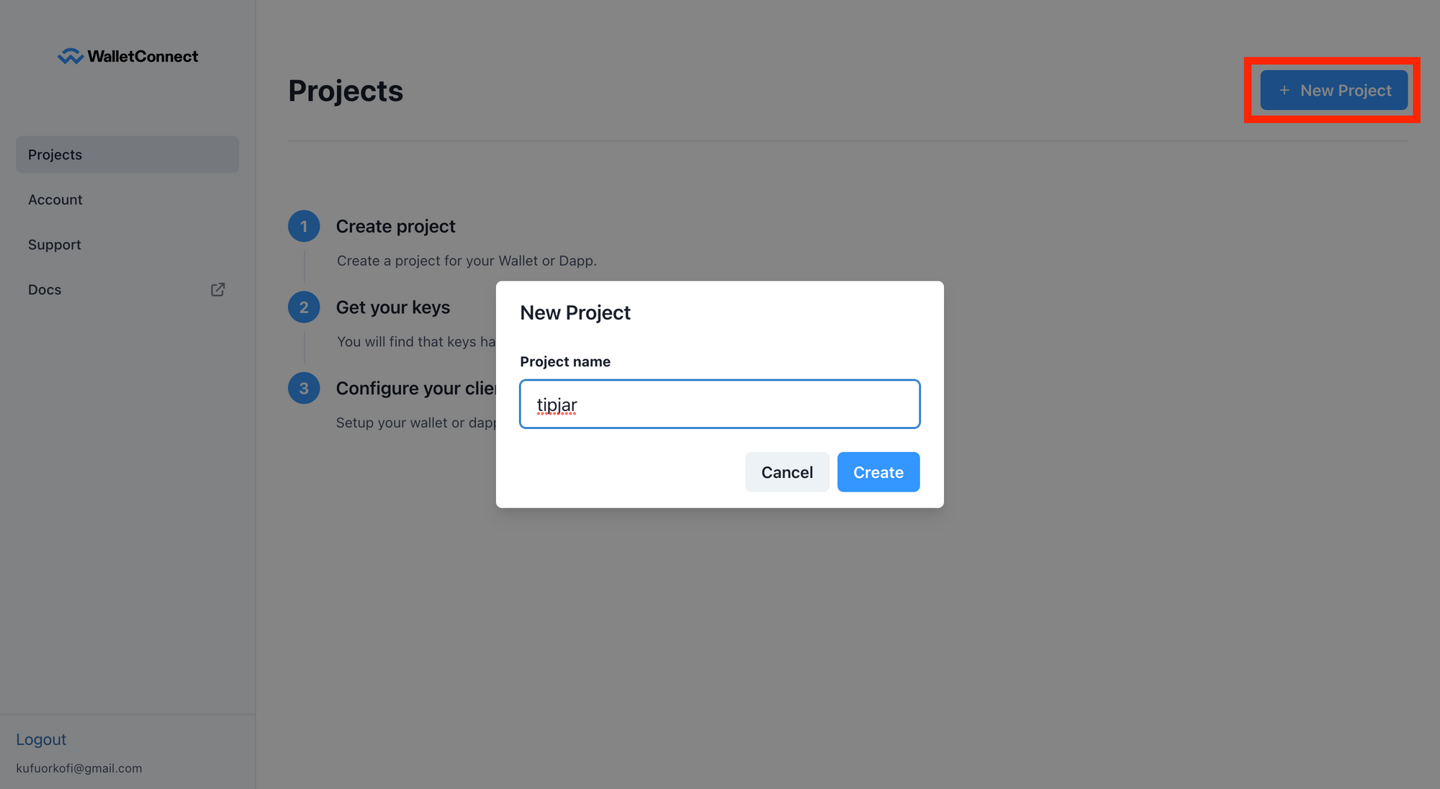
Task: Click the New Project dialog title
Action: pos(575,312)
